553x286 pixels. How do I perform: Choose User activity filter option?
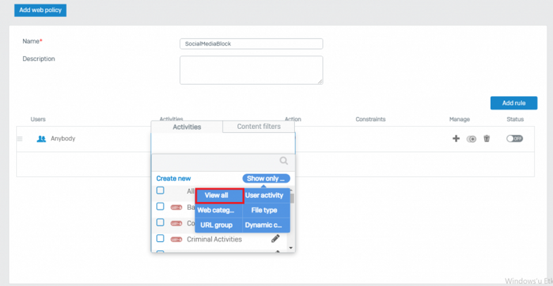click(x=264, y=196)
